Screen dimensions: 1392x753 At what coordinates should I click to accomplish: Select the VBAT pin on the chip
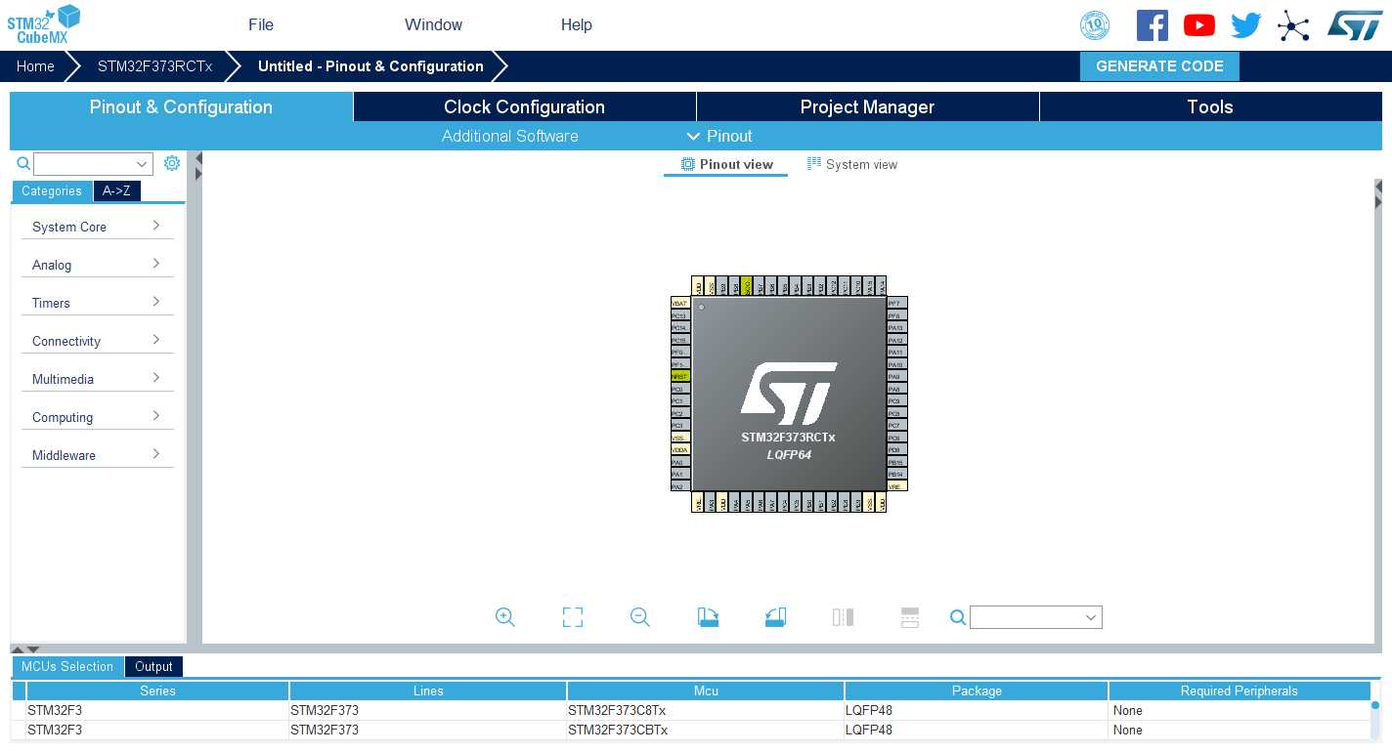tap(680, 303)
